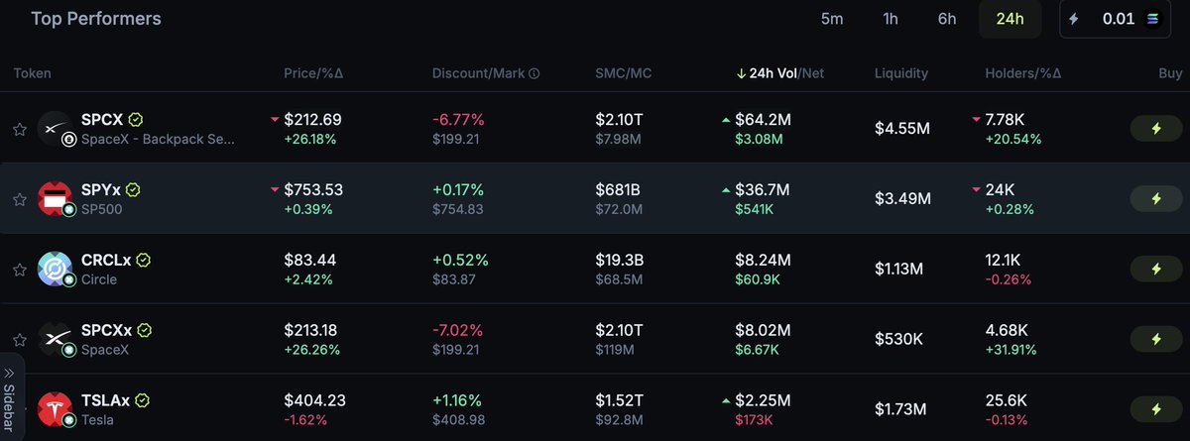Screen dimensions: 1190x441
Task: Quick buy SPCX with lightning button
Action: point(1154,129)
